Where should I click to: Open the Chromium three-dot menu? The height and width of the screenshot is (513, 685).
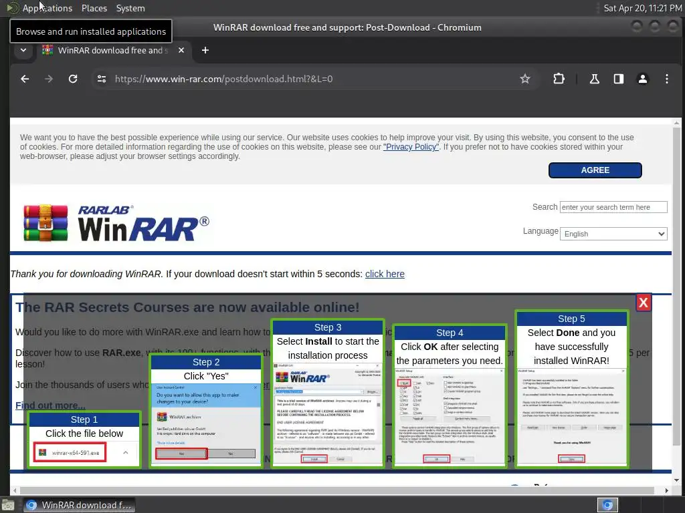[667, 79]
